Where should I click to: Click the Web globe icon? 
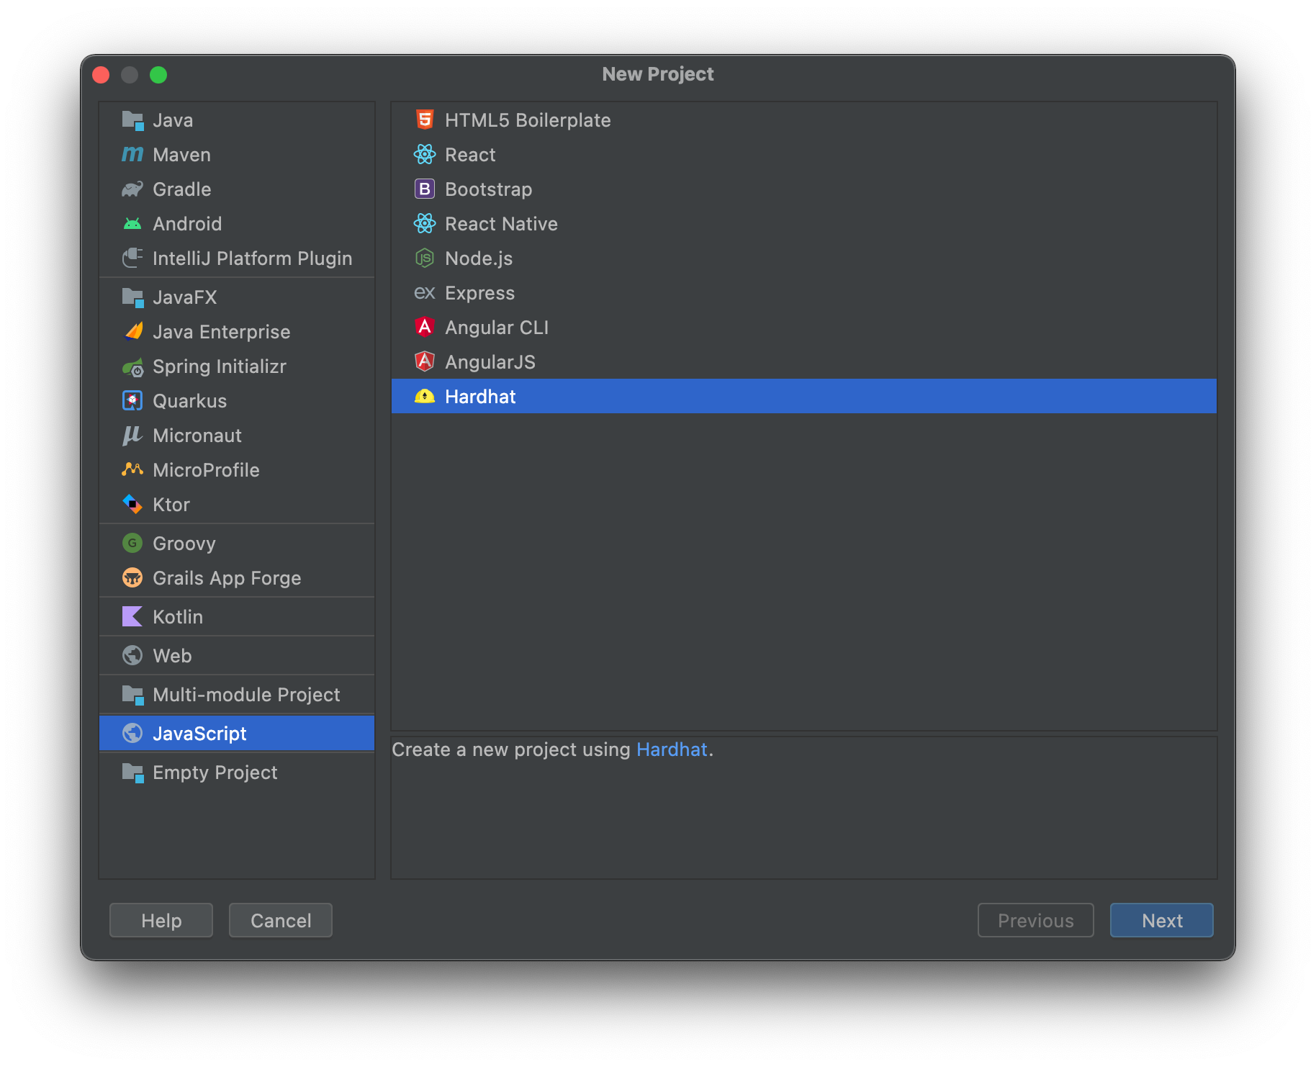click(x=132, y=656)
